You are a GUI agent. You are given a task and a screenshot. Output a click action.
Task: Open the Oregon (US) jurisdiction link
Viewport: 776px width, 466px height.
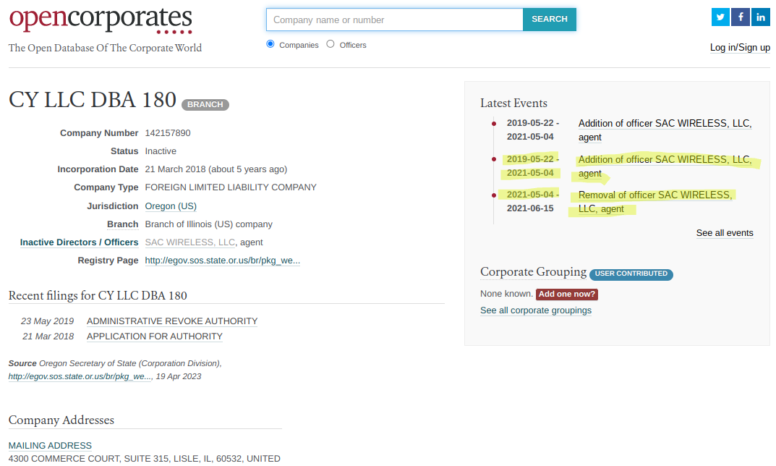[171, 206]
